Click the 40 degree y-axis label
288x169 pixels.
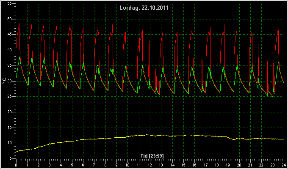pos(10,50)
